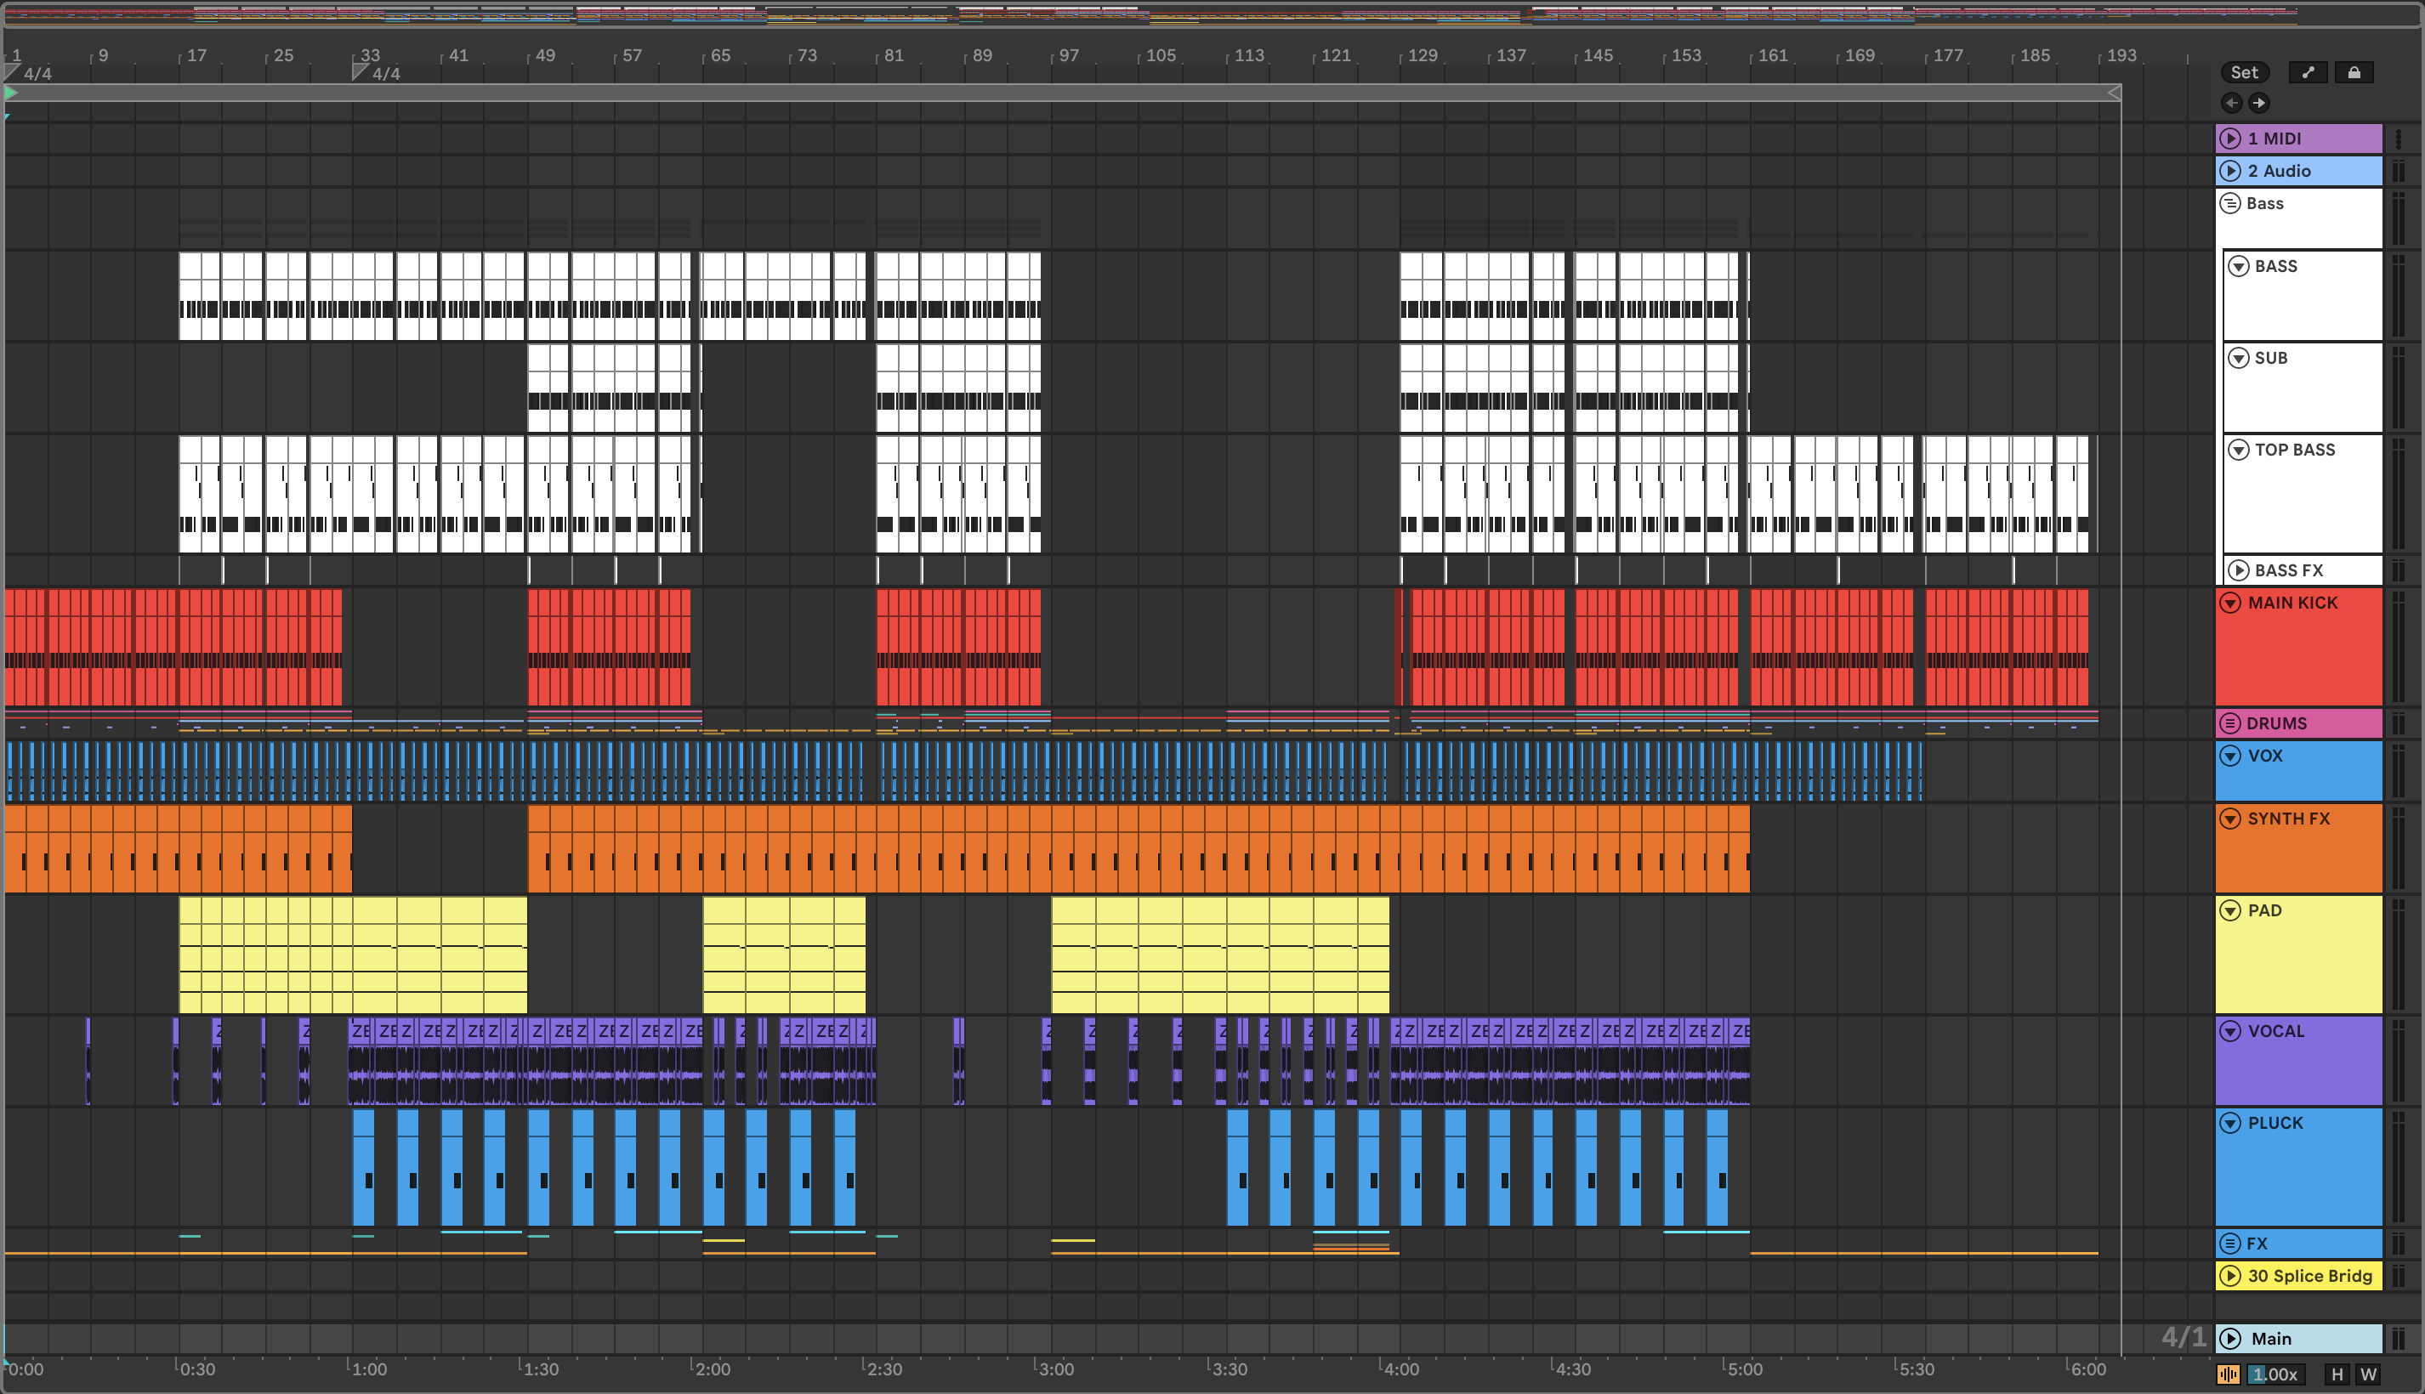Unfold the DRUMS group track
The height and width of the screenshot is (1394, 2425).
point(2230,724)
